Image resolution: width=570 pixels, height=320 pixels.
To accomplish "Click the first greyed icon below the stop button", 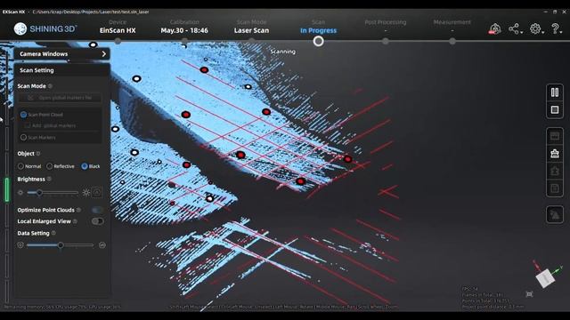I will [x=554, y=136].
